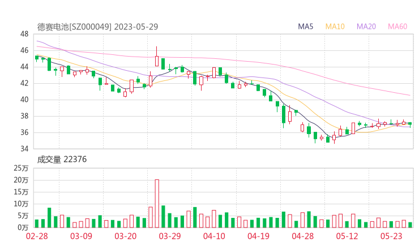Click the 36 price axis label
The height and width of the screenshot is (249, 419).
coord(24,132)
